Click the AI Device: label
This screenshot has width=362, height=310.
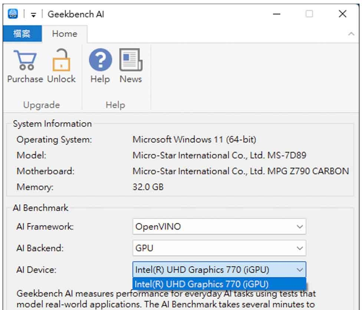pos(36,269)
